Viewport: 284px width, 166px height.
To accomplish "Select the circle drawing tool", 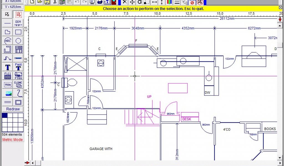I will point(18,41).
